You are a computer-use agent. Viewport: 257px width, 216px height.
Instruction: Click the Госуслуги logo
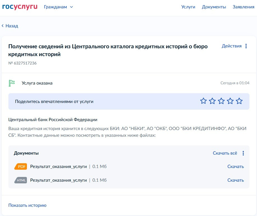pyautogui.click(x=20, y=7)
